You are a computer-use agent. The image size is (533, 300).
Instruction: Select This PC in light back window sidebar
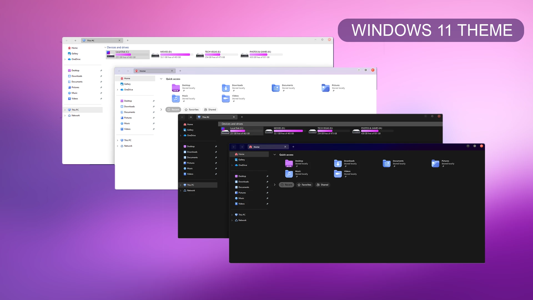(83, 110)
